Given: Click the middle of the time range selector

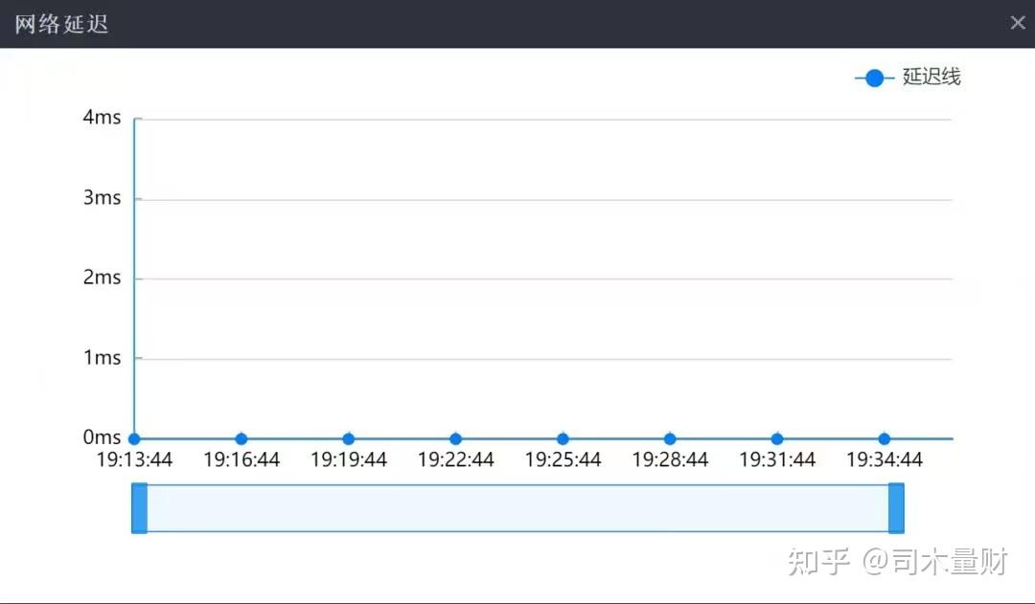Looking at the screenshot, I should (517, 508).
